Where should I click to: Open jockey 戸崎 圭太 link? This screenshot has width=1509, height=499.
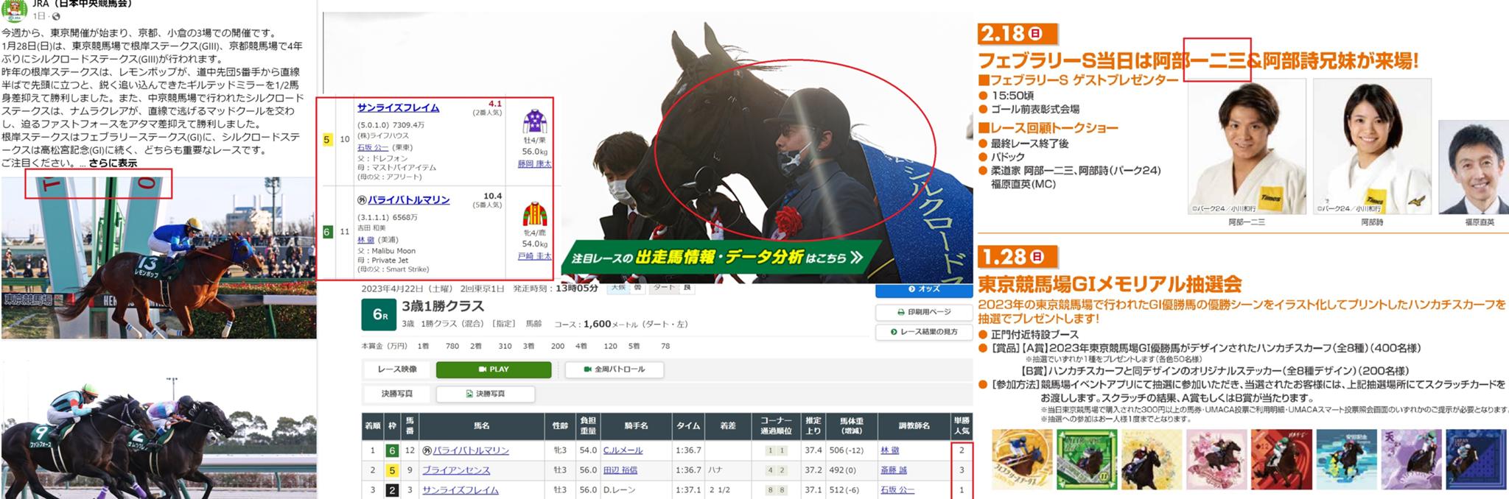(534, 256)
